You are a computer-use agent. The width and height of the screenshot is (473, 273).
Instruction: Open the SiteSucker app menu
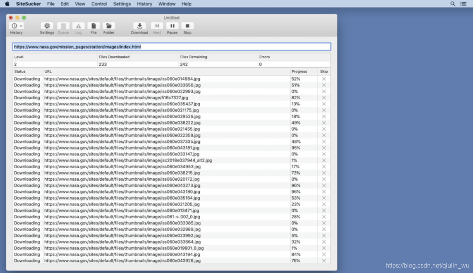(x=28, y=4)
